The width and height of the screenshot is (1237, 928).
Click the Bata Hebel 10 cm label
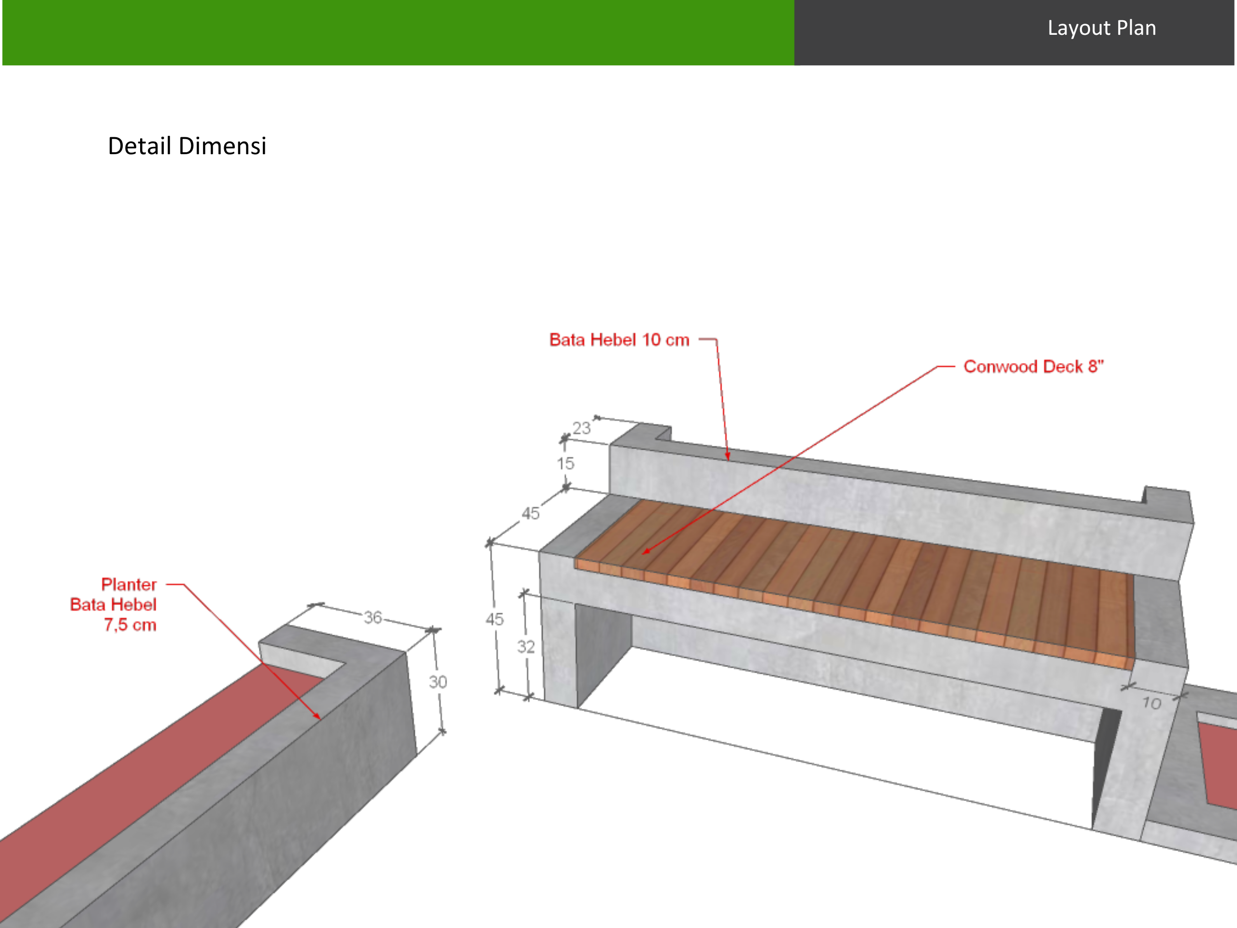coord(619,339)
